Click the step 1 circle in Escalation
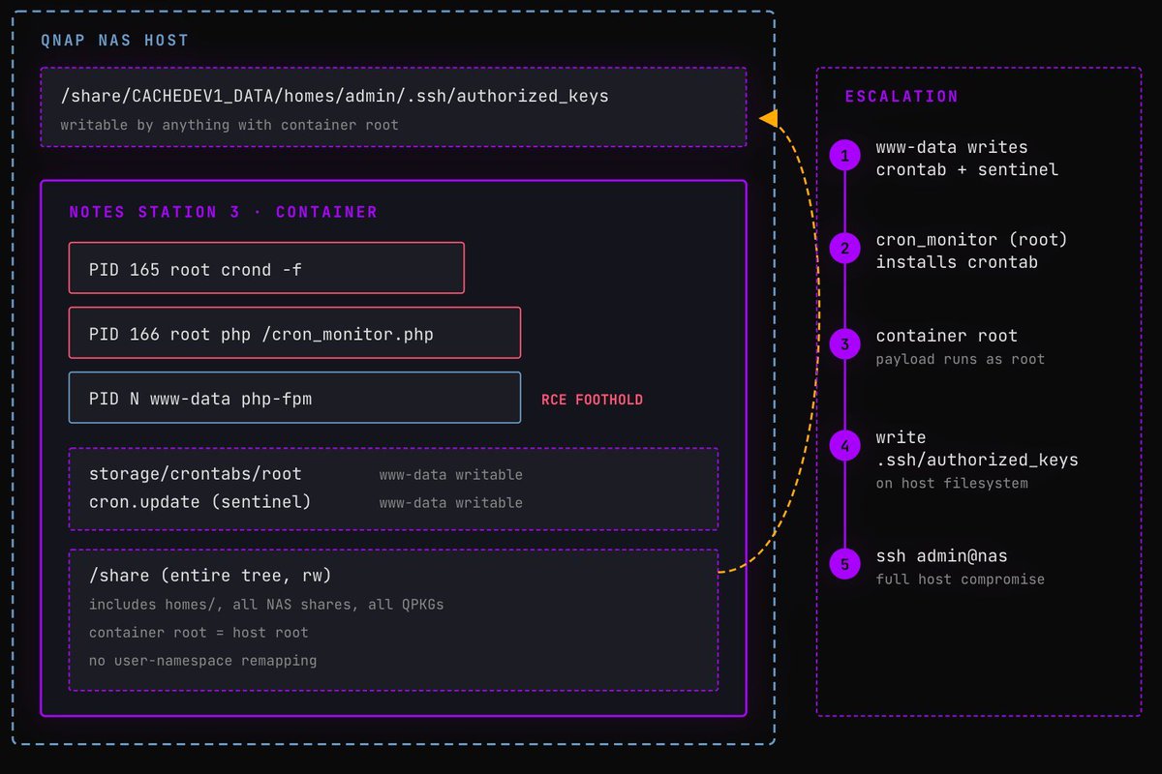This screenshot has width=1162, height=774. 844,156
